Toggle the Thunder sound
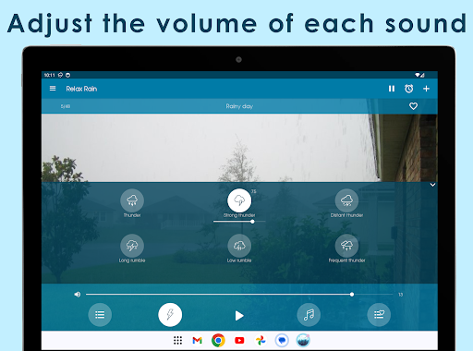 click(132, 200)
